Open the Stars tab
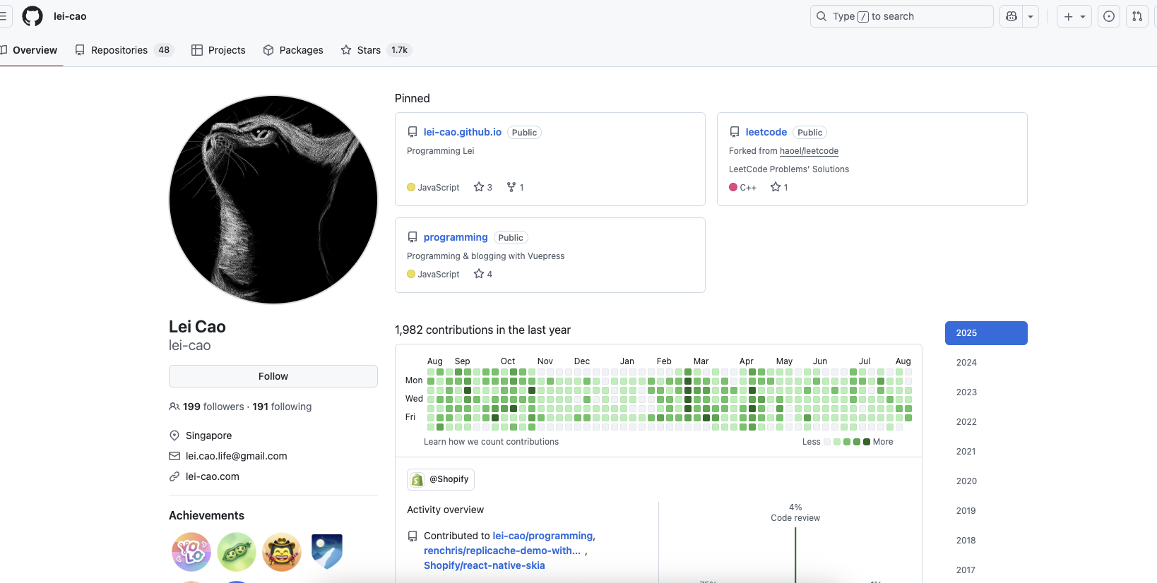Screen dimensions: 1157x583 click(376, 50)
